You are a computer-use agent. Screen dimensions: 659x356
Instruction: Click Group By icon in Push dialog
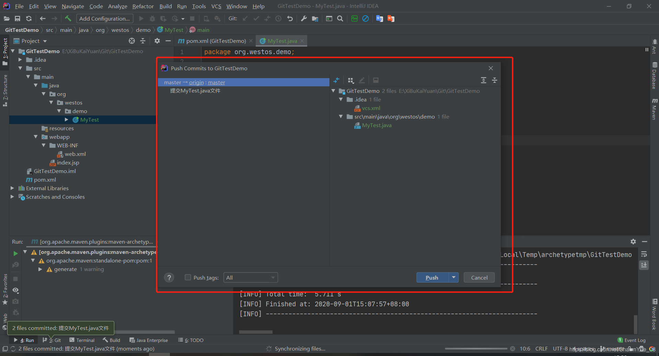[350, 80]
